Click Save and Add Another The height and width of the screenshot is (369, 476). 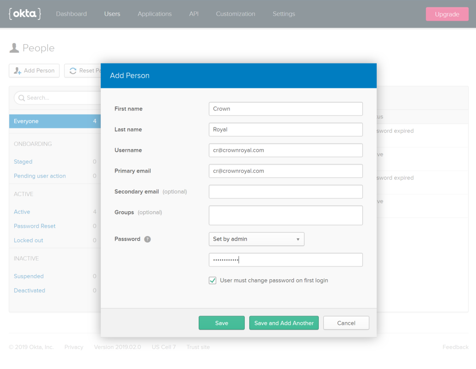[284, 323]
